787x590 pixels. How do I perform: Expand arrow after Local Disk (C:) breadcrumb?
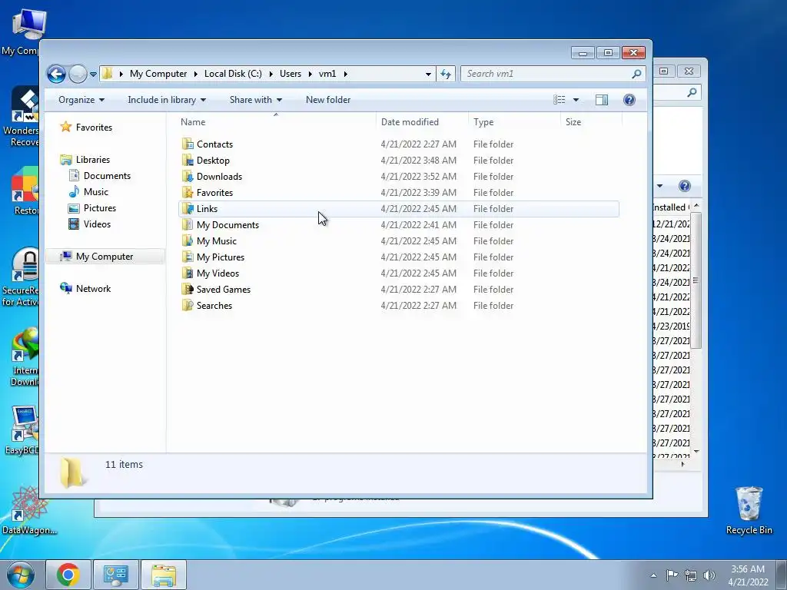271,74
